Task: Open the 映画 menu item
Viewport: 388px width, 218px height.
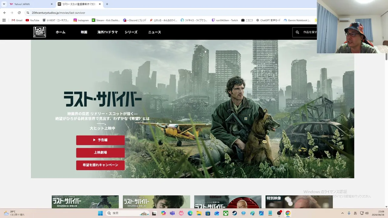Action: 84,32
